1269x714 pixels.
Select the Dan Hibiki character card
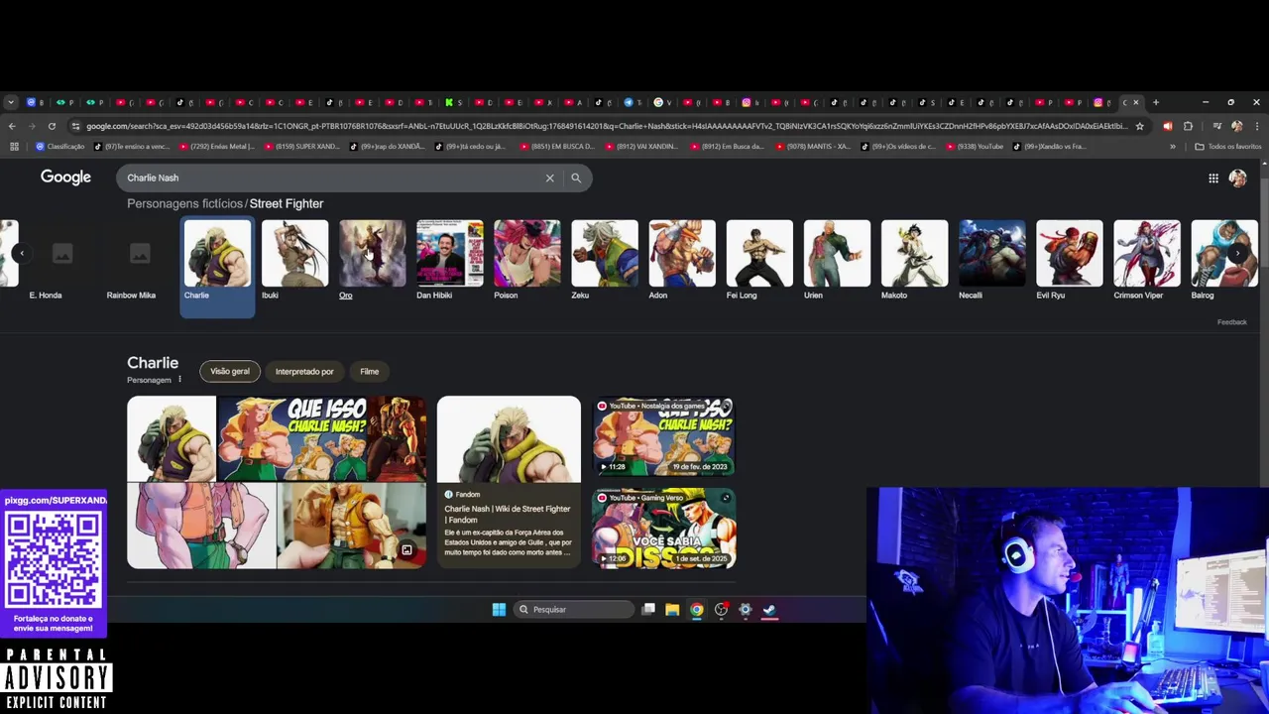point(449,260)
